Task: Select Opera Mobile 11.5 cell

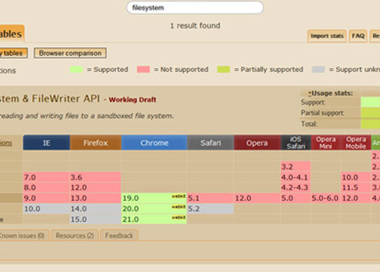Action: pyautogui.click(x=356, y=188)
